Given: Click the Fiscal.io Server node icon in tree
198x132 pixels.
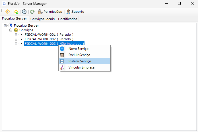Looking at the screenshot, I should (11, 25).
